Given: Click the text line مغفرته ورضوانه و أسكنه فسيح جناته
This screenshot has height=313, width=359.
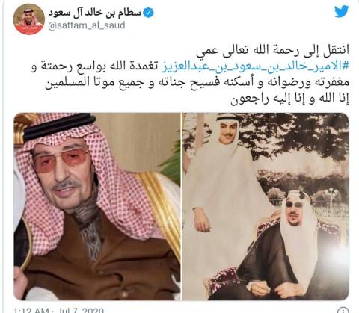Looking at the screenshot, I should (x=197, y=83).
